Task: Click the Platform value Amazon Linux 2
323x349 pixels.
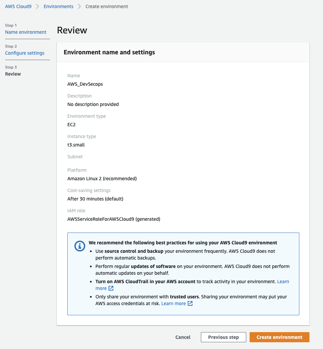Action: pos(101,179)
